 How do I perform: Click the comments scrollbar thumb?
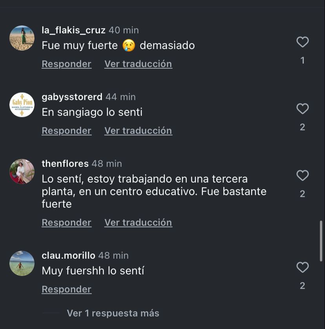point(321,240)
